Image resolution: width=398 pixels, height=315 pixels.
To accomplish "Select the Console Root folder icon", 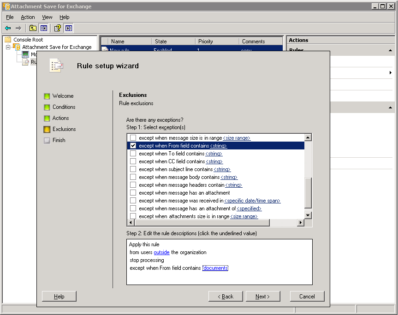I will [x=8, y=40].
